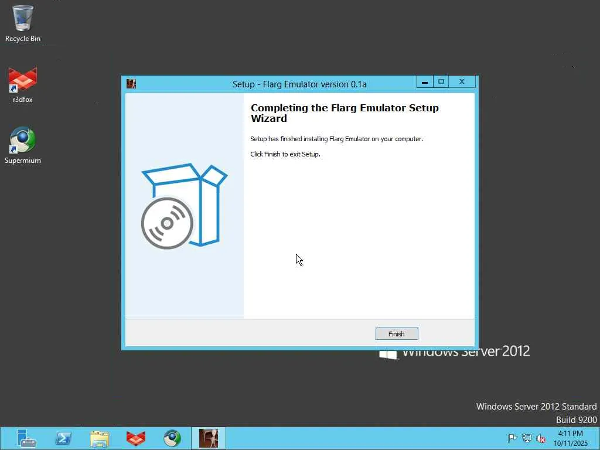
Task: Open r3dfox browser from the taskbar
Action: [x=136, y=438]
